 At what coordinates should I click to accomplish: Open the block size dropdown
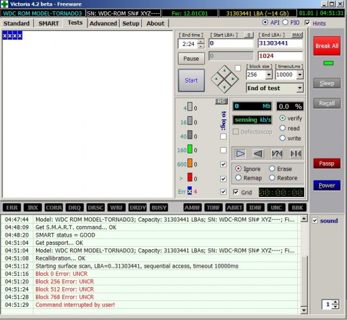pos(269,74)
